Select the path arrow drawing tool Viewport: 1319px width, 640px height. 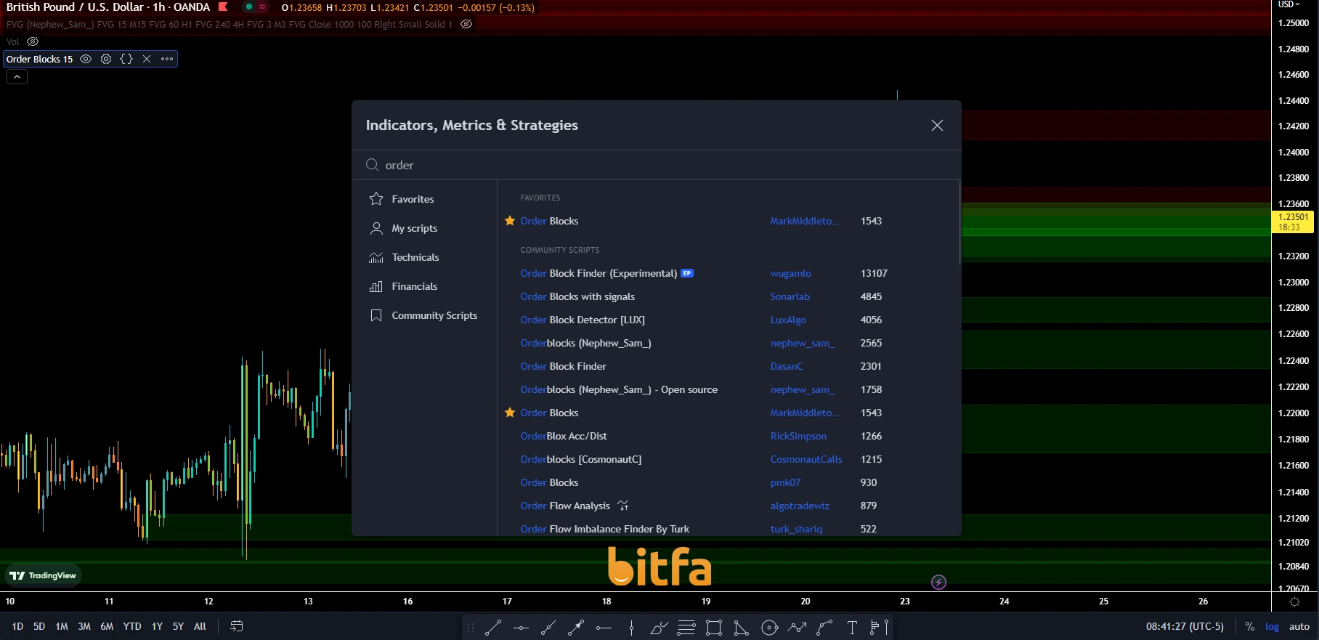(x=797, y=627)
